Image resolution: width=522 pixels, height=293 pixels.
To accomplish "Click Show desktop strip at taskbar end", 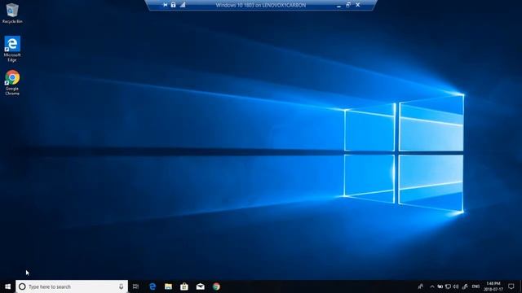I will click(x=520, y=286).
